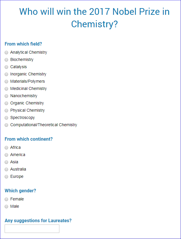Choose Africa as the continent
This screenshot has height=239, width=181.
point(6,148)
